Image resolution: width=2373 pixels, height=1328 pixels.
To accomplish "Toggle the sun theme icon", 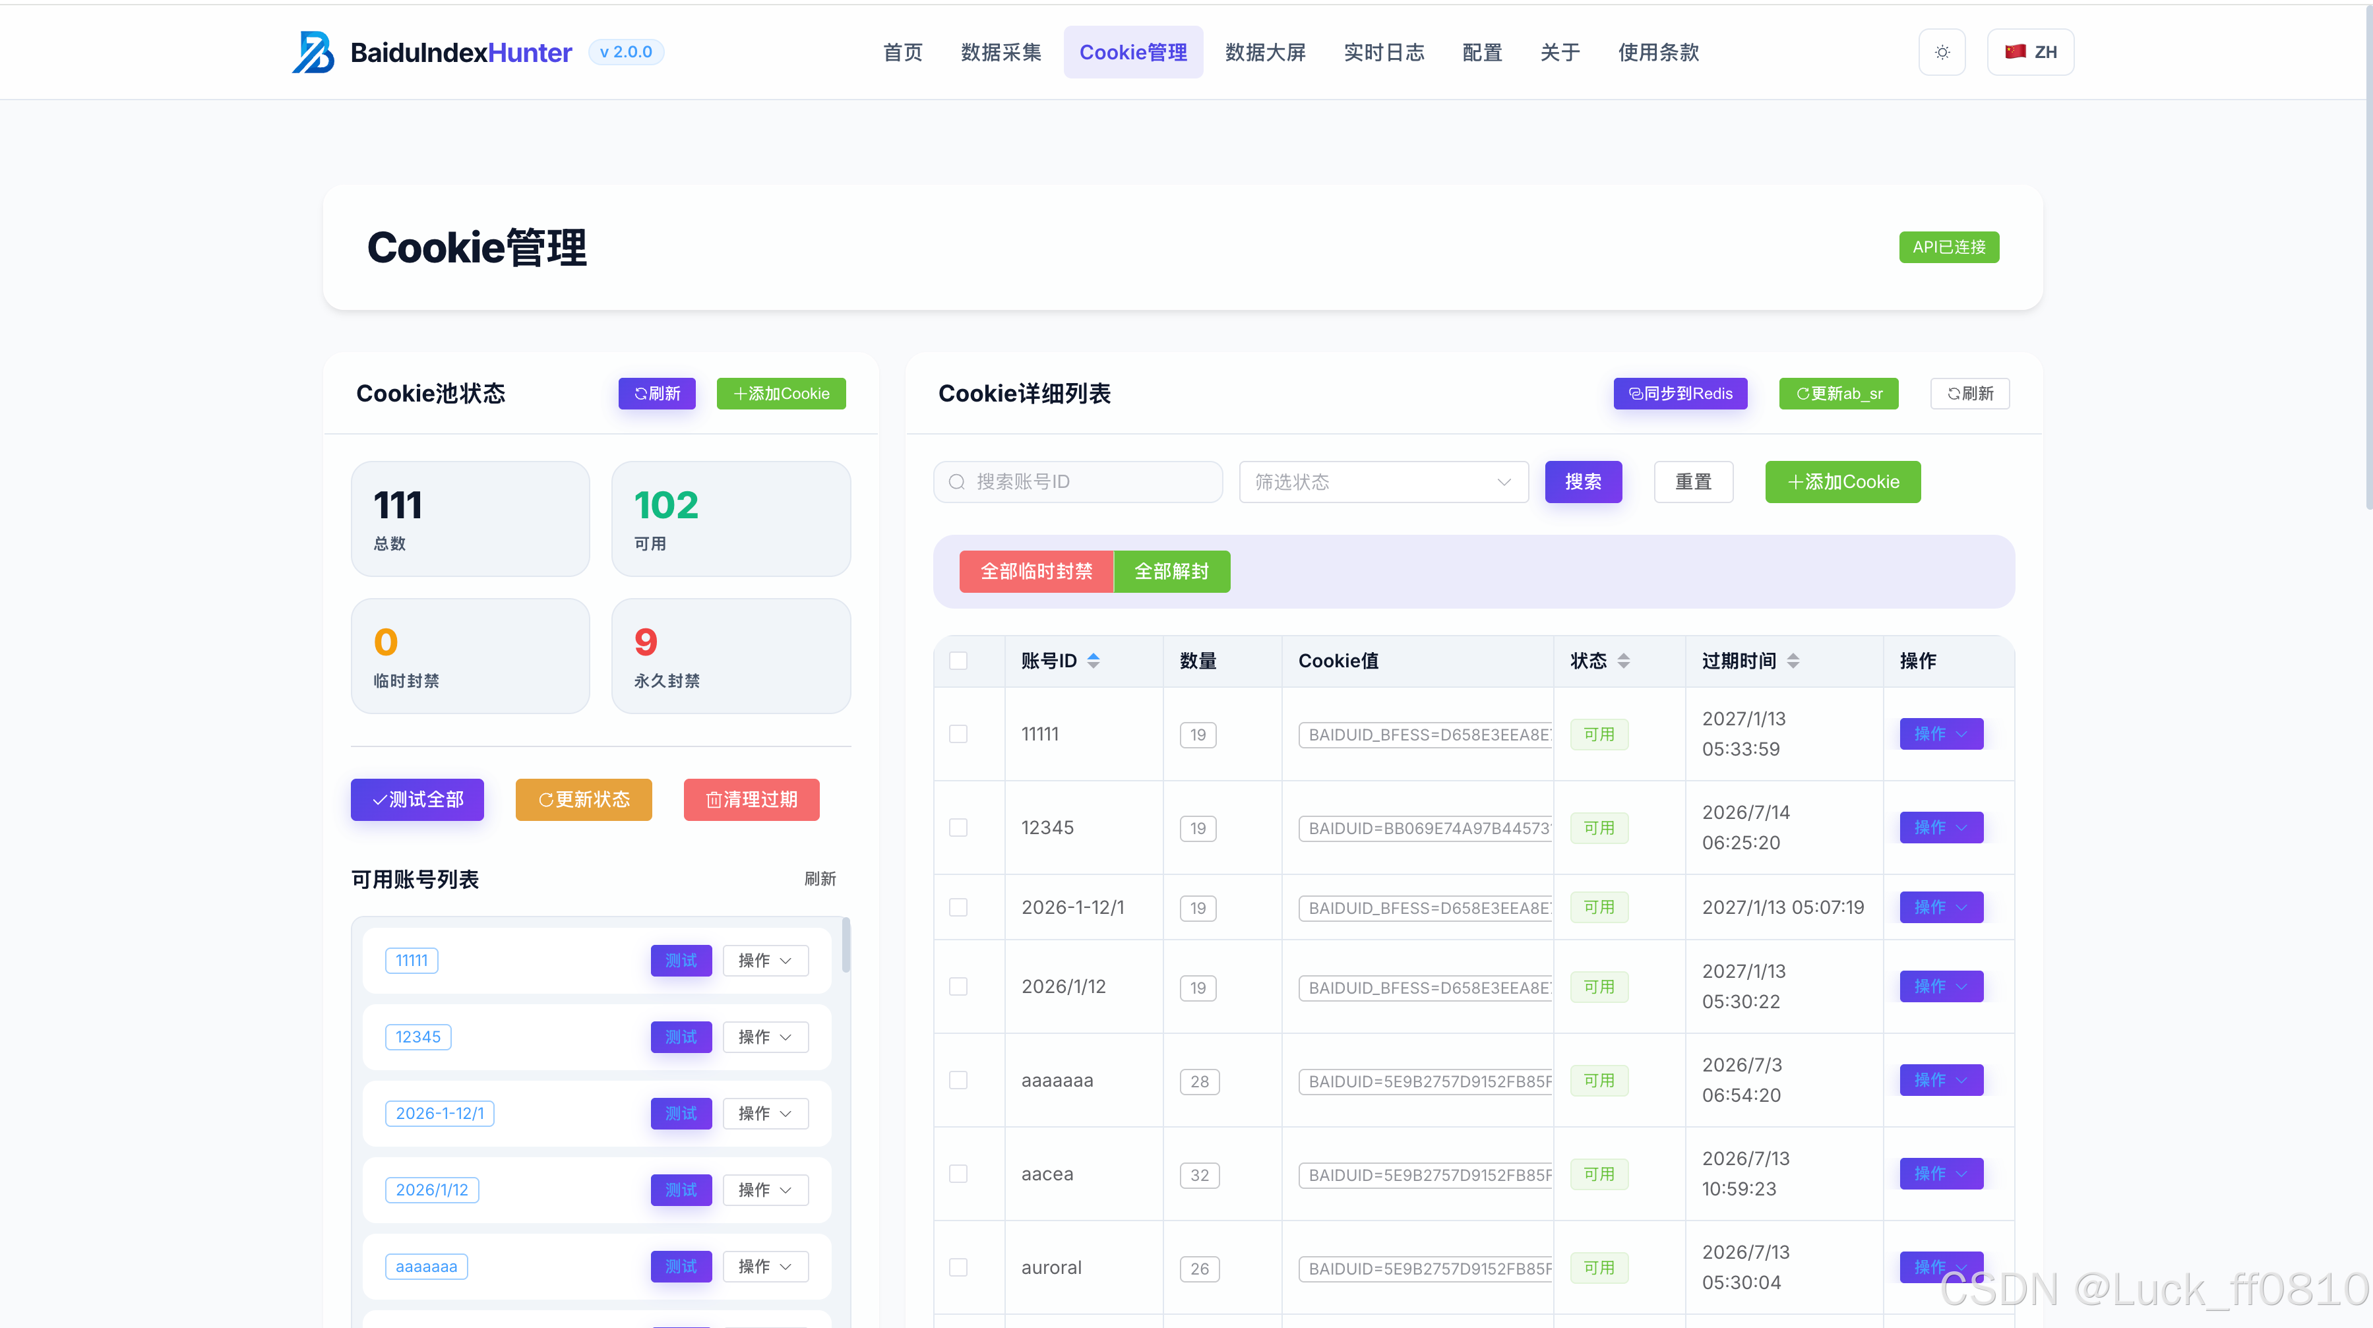I will tap(1942, 53).
